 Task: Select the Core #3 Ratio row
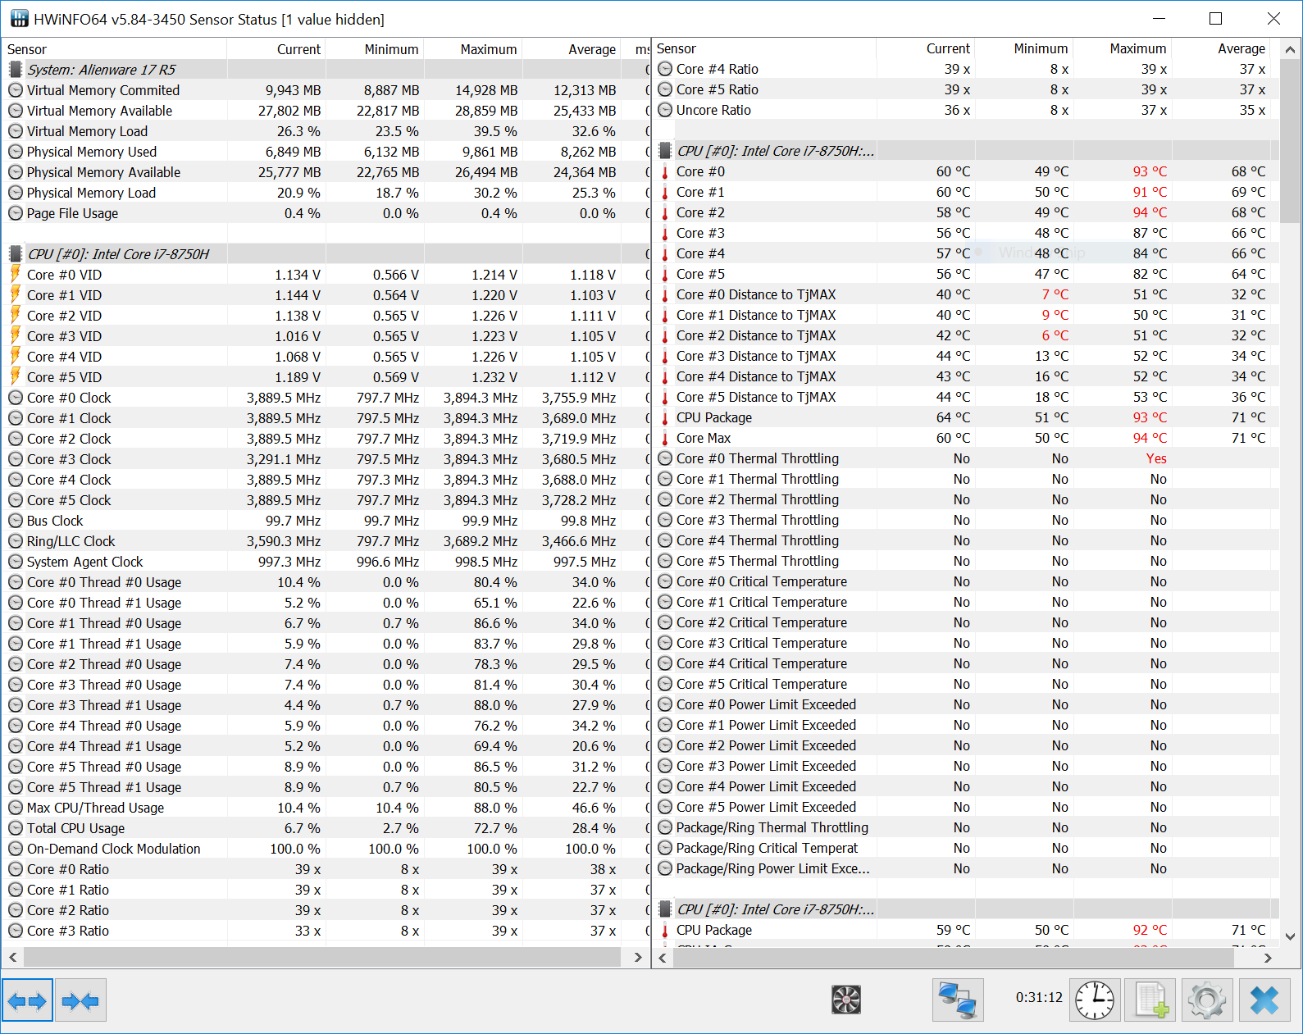click(327, 931)
